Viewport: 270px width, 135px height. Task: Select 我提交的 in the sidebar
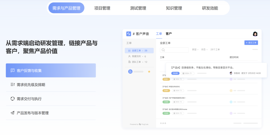click(139, 56)
